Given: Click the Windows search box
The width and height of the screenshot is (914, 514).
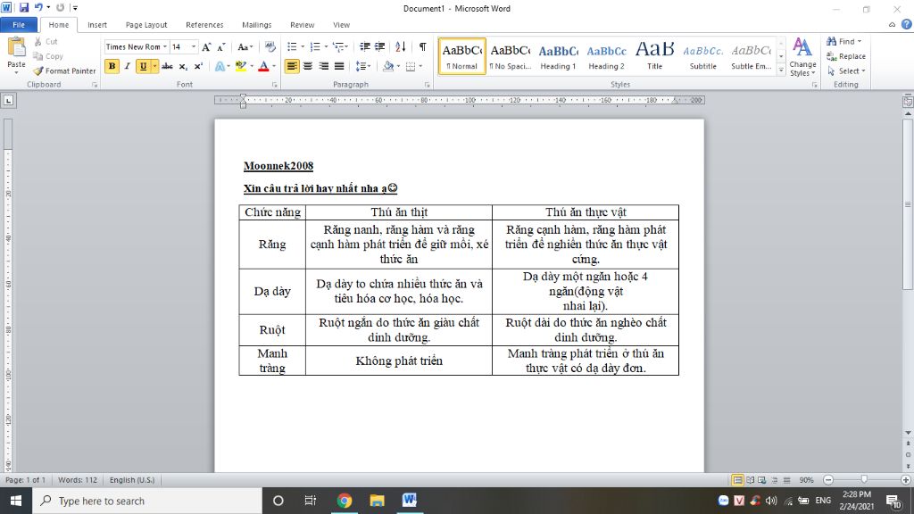Looking at the screenshot, I should [x=147, y=501].
